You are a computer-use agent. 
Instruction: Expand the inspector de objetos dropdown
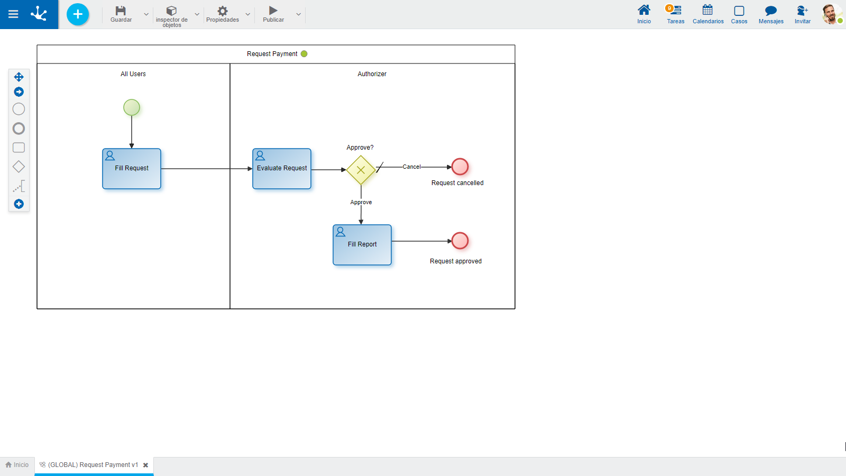pyautogui.click(x=197, y=14)
